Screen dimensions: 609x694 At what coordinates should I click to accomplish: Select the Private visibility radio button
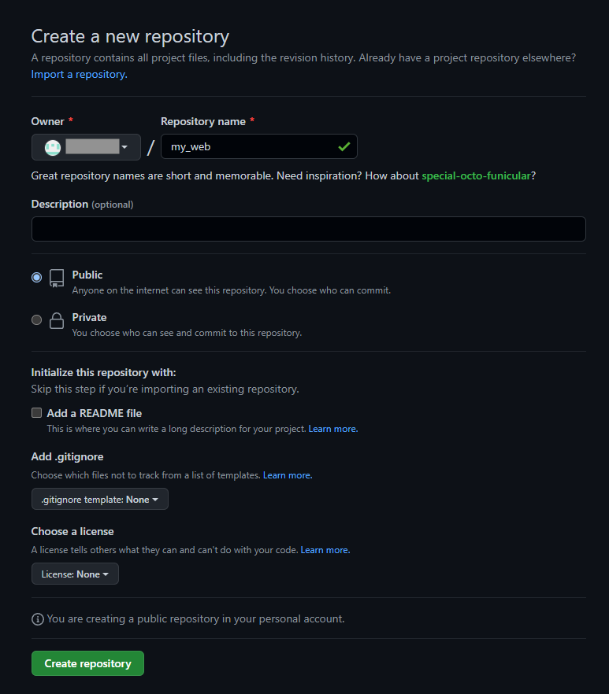pos(37,319)
